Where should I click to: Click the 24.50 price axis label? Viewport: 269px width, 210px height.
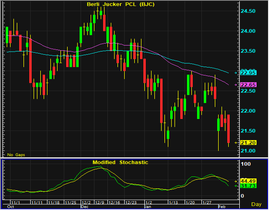[248, 11]
